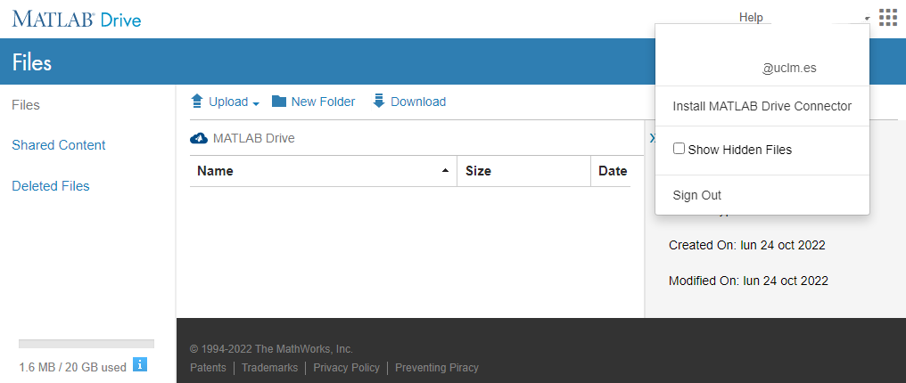Collapse the account menu arrow
Screen dimensions: 906x383
(x=867, y=19)
